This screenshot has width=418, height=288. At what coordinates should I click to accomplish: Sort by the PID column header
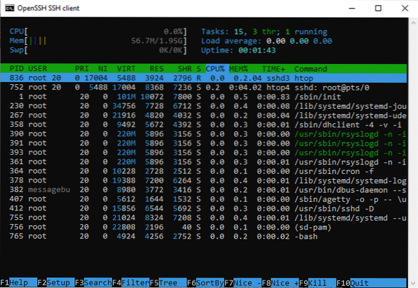coord(16,69)
